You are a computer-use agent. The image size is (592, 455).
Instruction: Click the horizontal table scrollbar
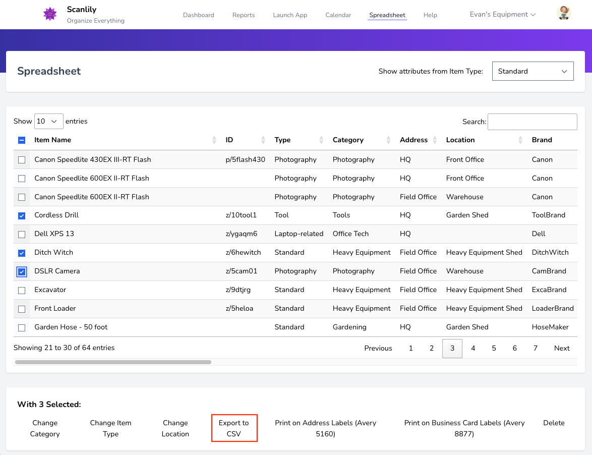(x=113, y=362)
